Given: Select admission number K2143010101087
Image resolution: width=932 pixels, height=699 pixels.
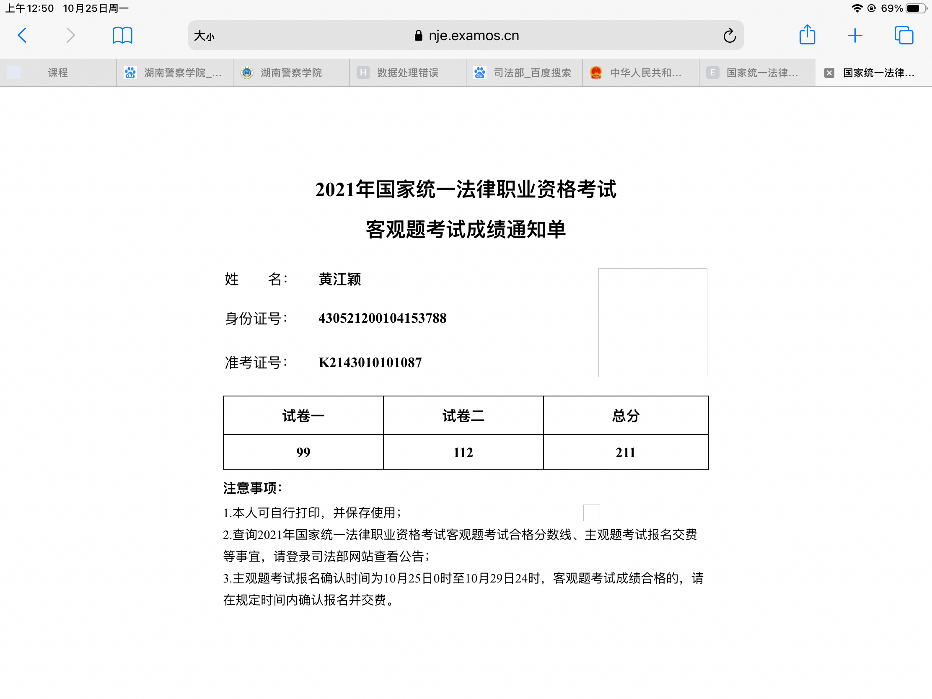Looking at the screenshot, I should coord(370,362).
